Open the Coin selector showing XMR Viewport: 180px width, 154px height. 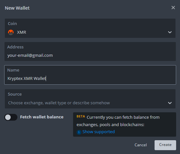[x=90, y=28]
